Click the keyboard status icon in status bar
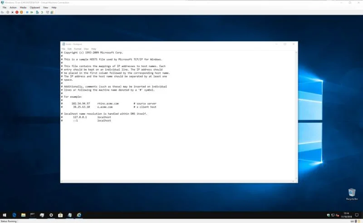Viewport: 363px width, 223px height. point(352,221)
